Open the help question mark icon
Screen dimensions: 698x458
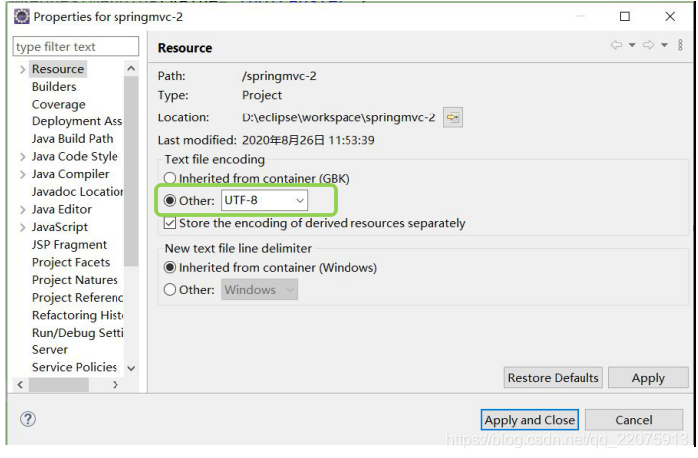coord(28,419)
